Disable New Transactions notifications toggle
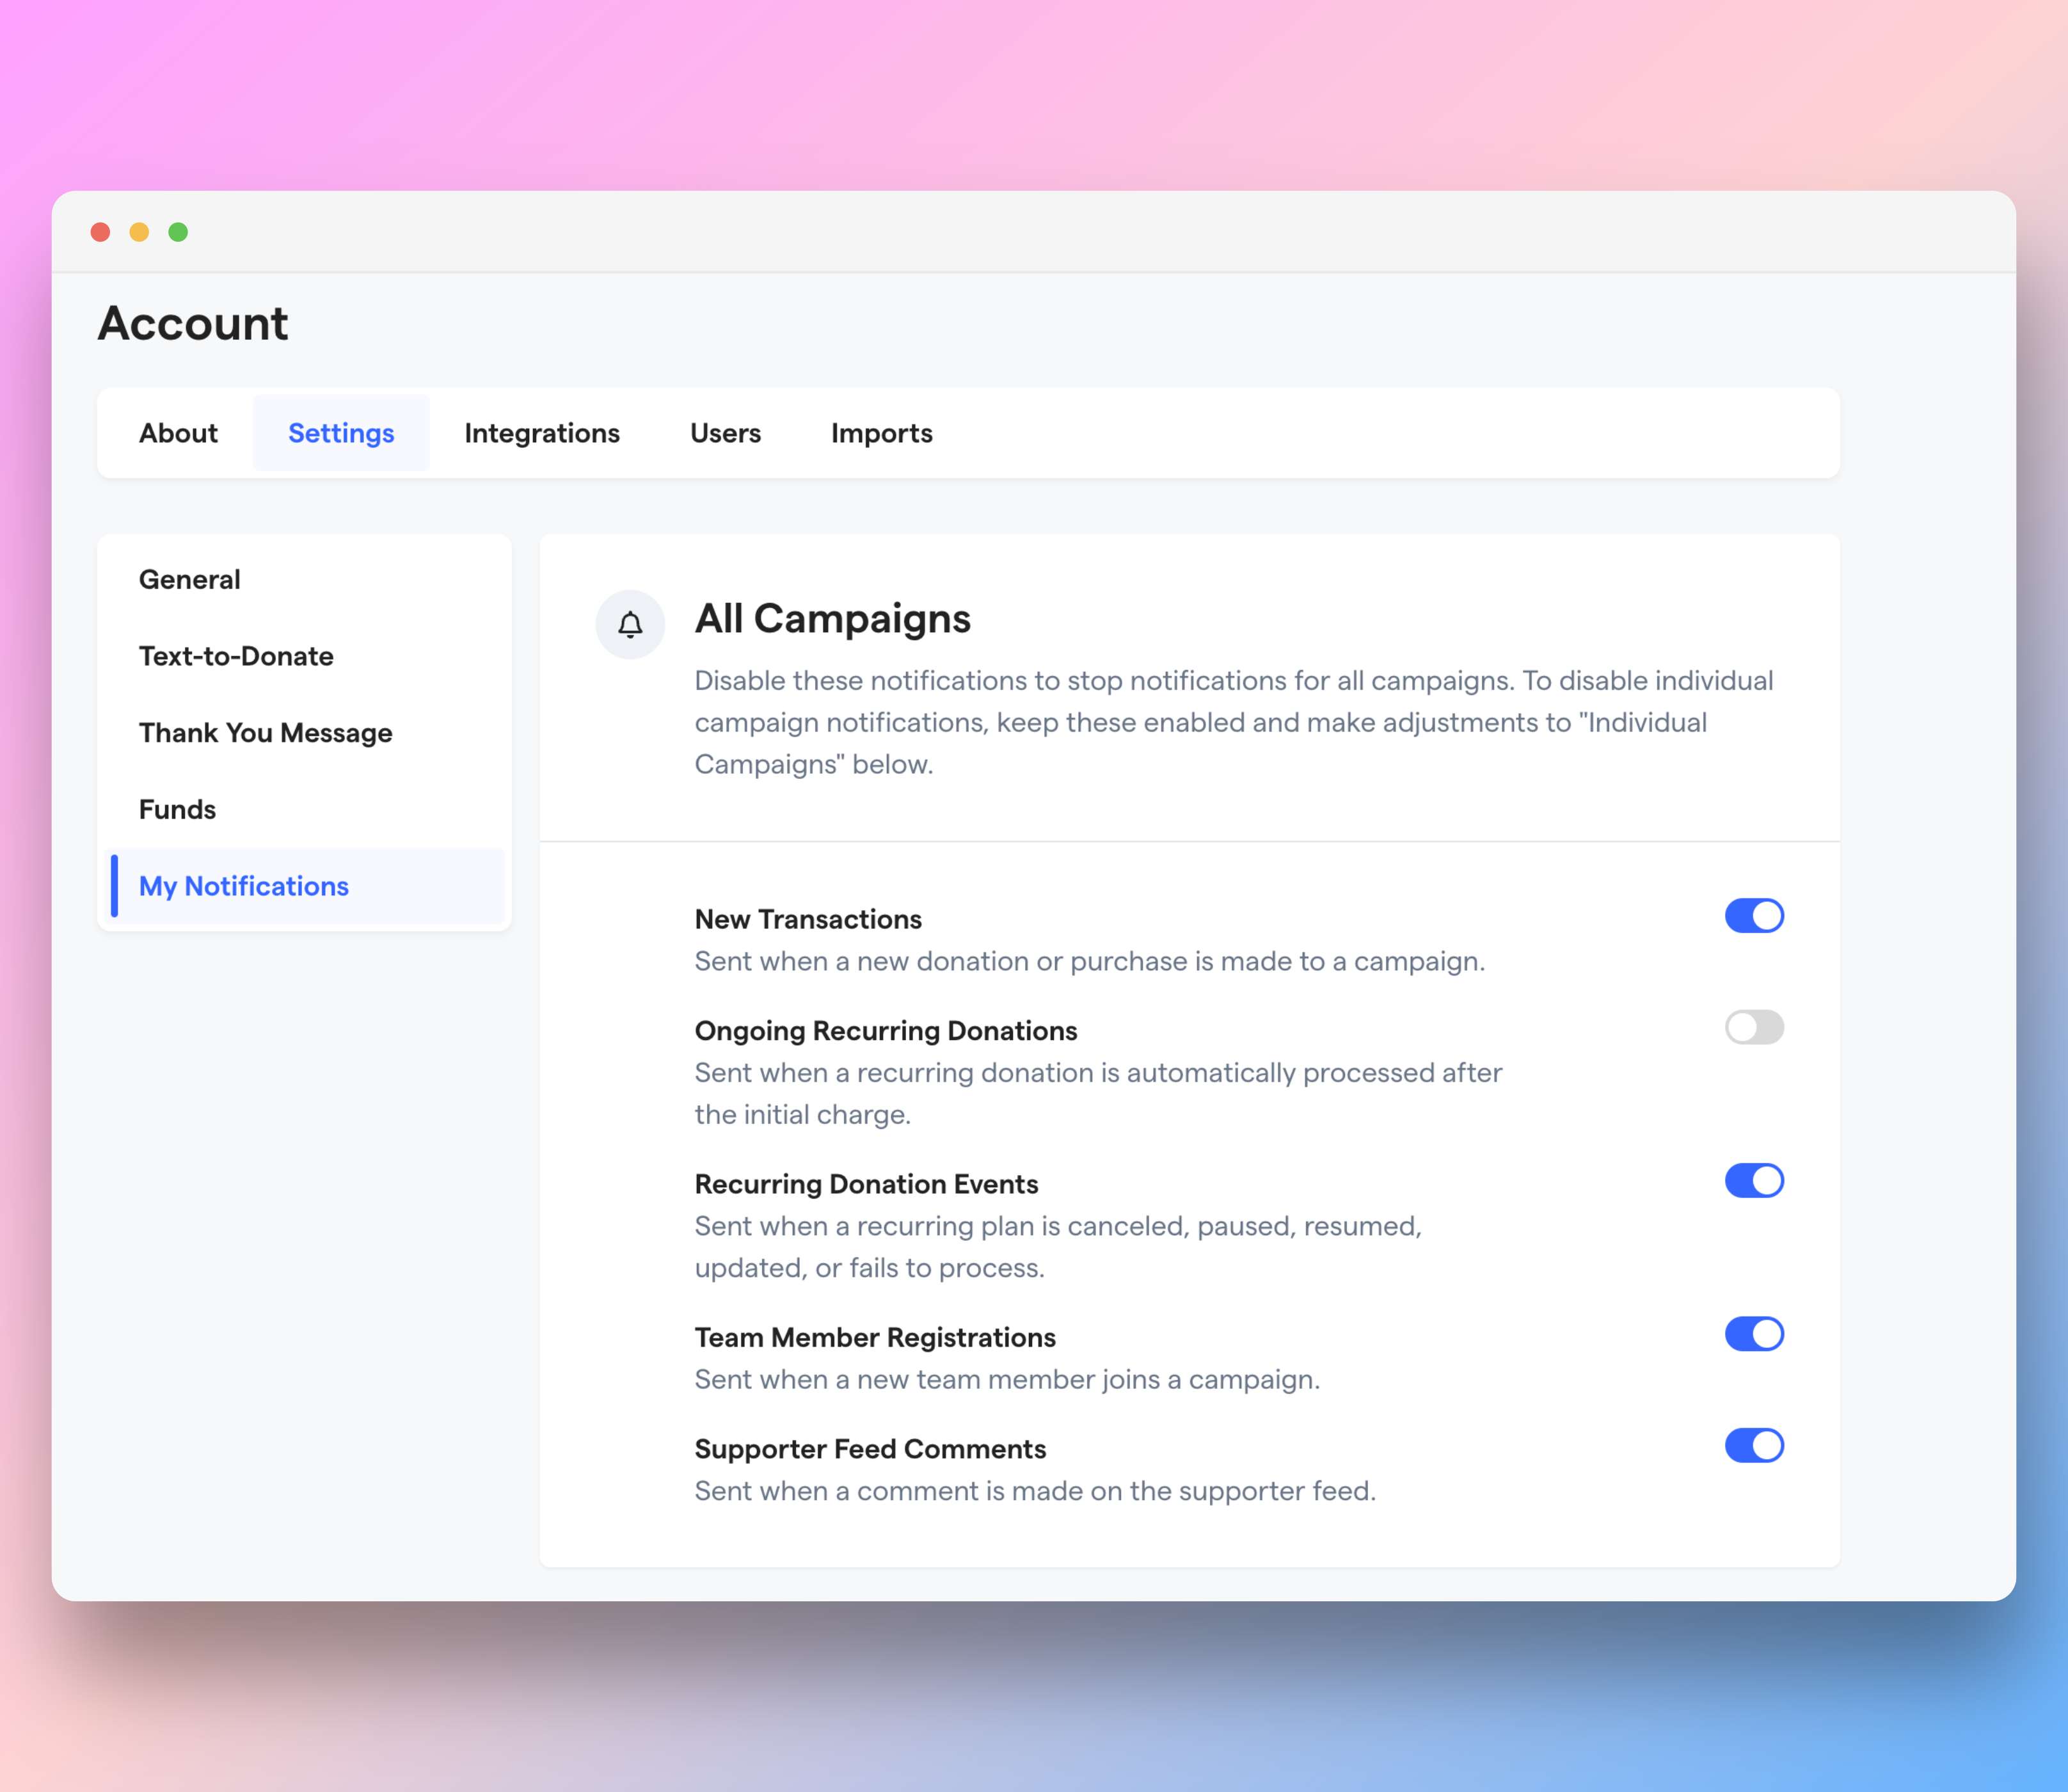The width and height of the screenshot is (2068, 1792). [1754, 916]
